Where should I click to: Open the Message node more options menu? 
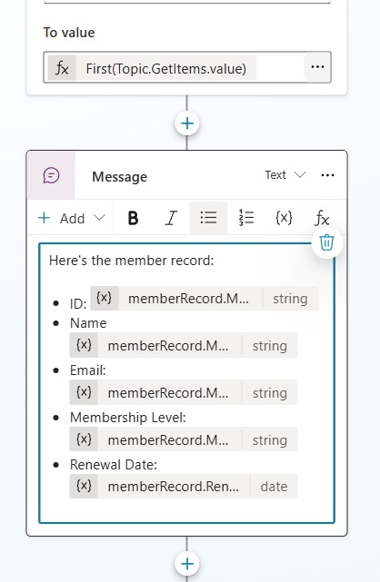point(327,175)
